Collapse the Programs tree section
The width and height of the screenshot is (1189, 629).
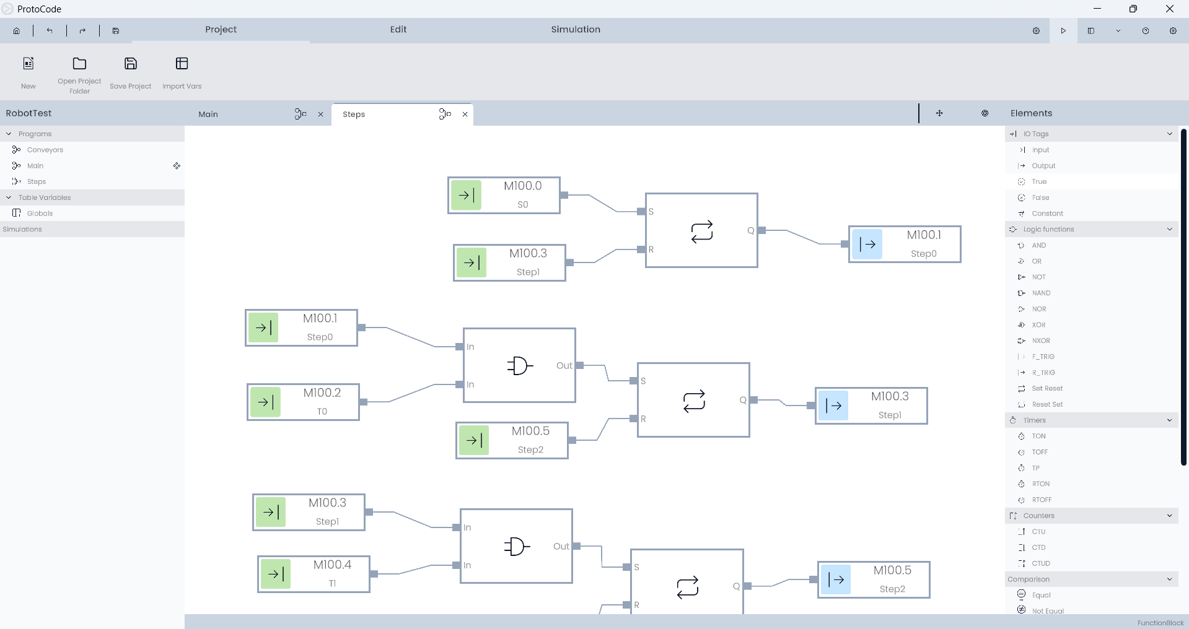click(9, 134)
